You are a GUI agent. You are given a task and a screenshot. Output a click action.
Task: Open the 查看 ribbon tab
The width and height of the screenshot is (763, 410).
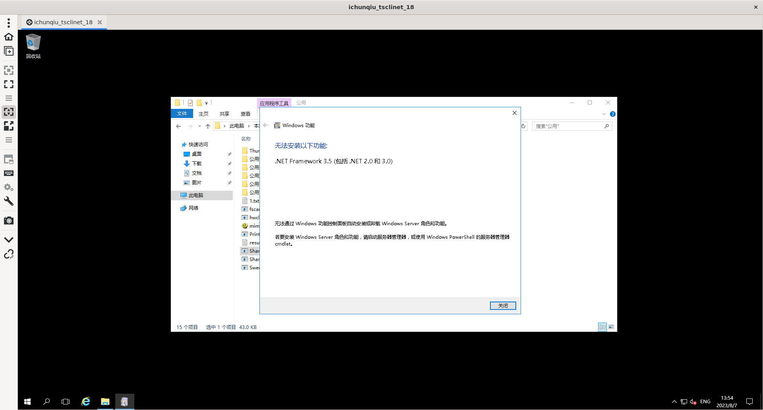(246, 114)
